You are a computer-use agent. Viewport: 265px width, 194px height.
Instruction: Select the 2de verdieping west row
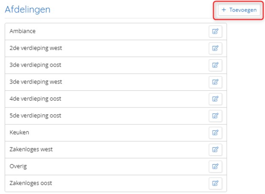[116, 49]
